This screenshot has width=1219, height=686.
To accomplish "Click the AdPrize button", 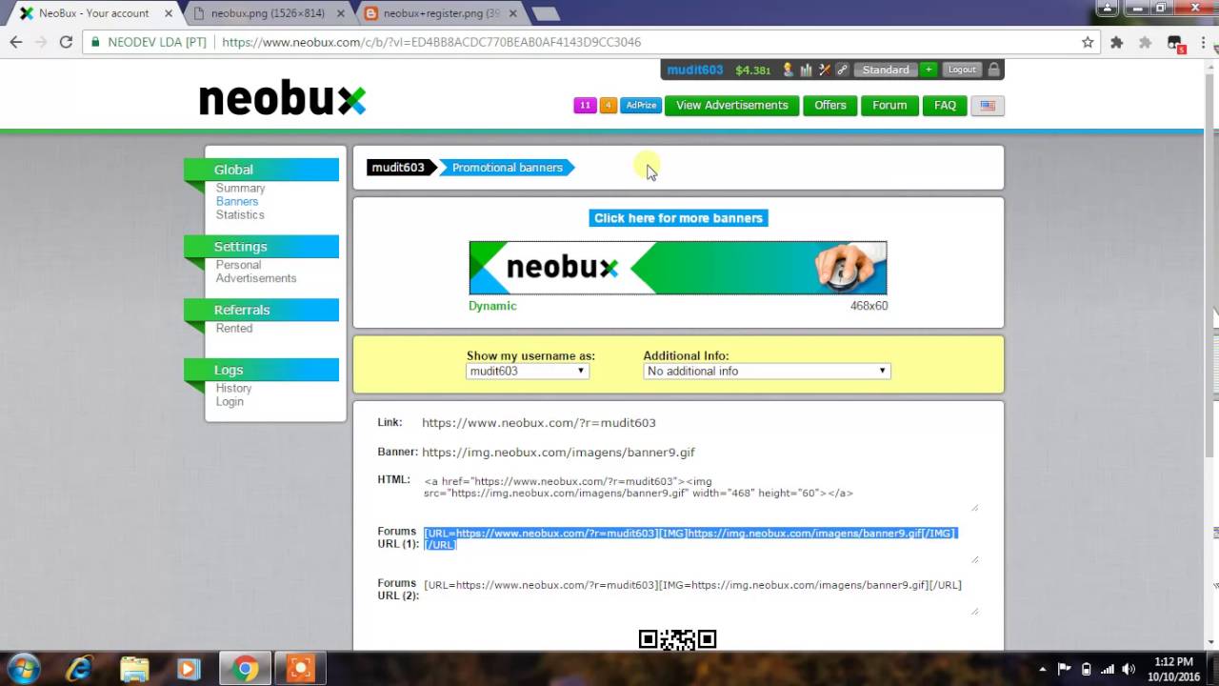I will tap(641, 105).
